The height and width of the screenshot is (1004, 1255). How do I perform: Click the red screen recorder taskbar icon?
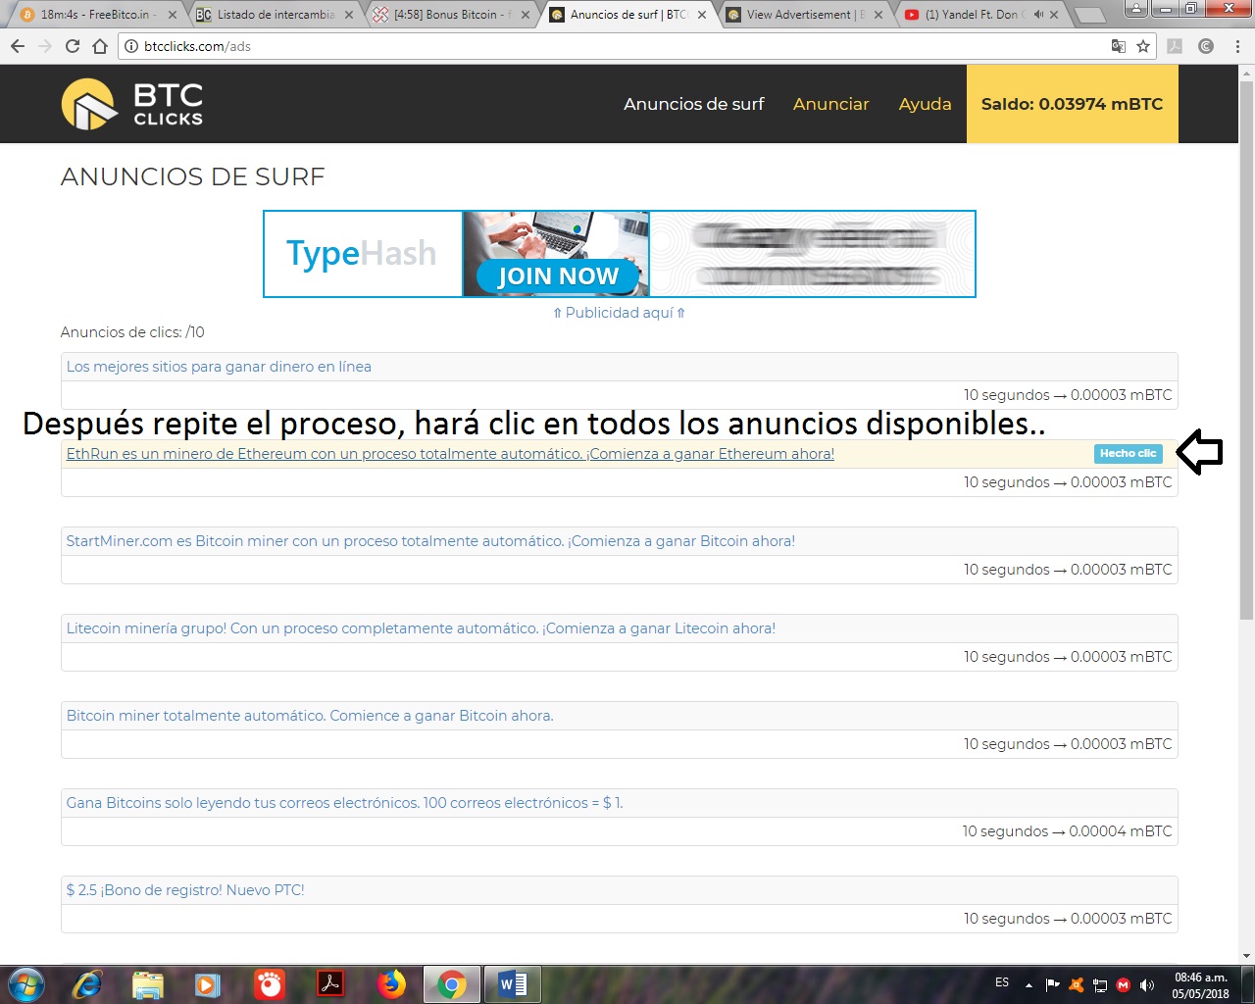point(269,983)
